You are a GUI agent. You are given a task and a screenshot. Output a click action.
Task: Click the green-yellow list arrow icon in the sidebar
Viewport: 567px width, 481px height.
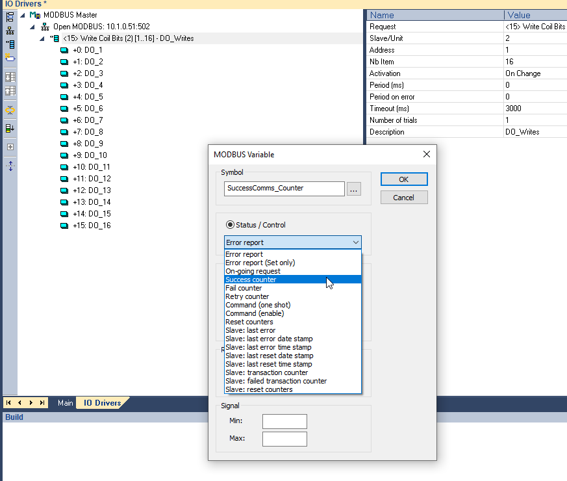click(x=10, y=129)
